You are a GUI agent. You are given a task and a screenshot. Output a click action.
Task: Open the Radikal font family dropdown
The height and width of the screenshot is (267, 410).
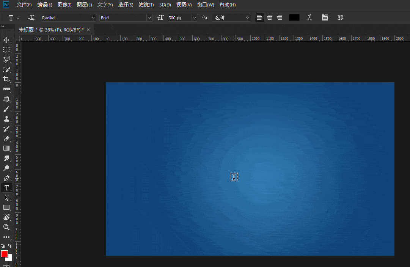click(x=93, y=18)
